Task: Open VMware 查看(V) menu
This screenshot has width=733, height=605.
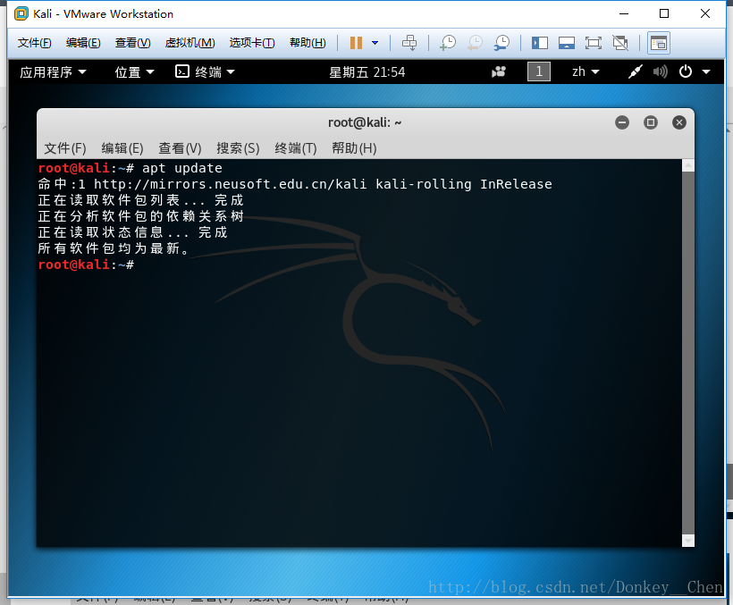Action: coord(133,43)
